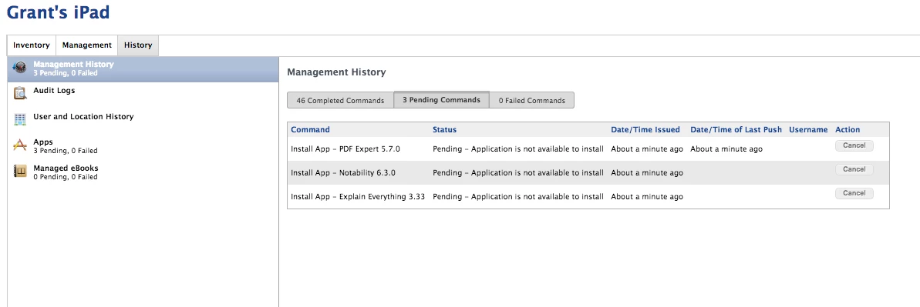Sort by the Status column header

pos(444,129)
